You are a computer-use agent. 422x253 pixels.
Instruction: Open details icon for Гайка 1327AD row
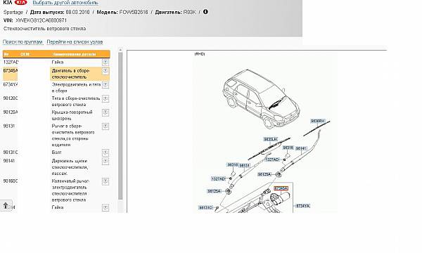tap(105, 63)
